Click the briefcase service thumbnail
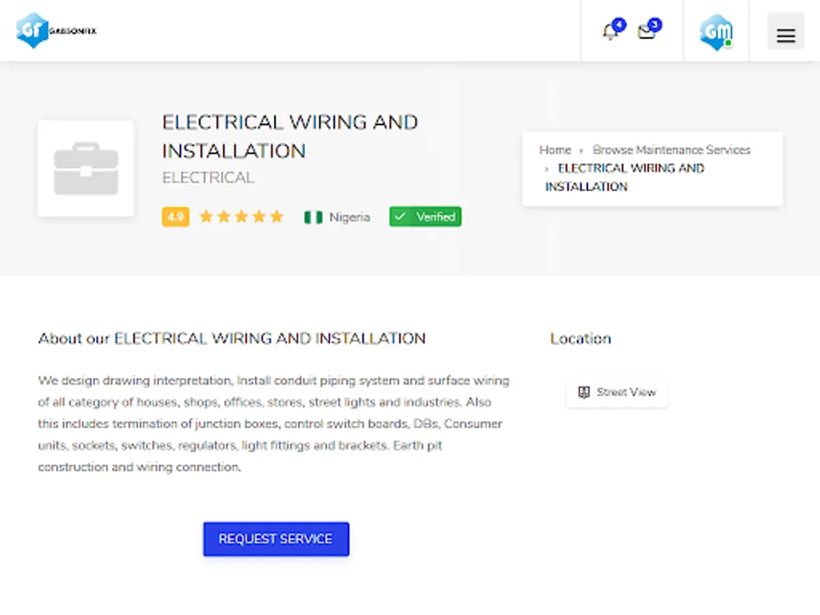This screenshot has width=820, height=615. (x=86, y=169)
